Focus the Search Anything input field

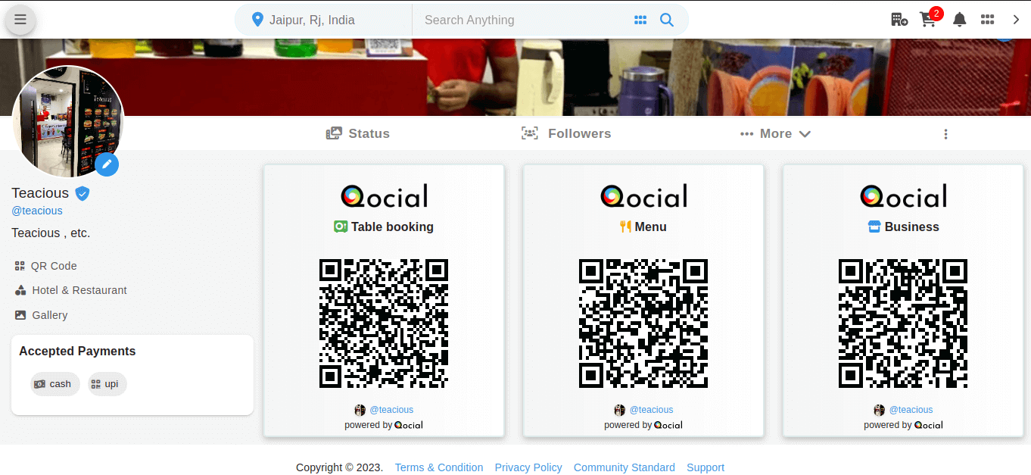[x=522, y=20]
